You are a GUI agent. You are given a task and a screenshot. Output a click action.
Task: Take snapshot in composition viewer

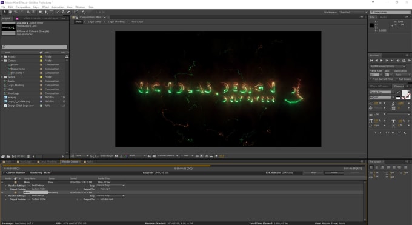[116, 156]
